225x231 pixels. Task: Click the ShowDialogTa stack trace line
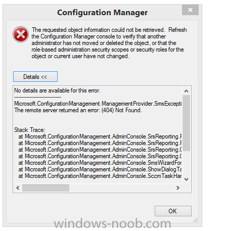[x=100, y=169]
